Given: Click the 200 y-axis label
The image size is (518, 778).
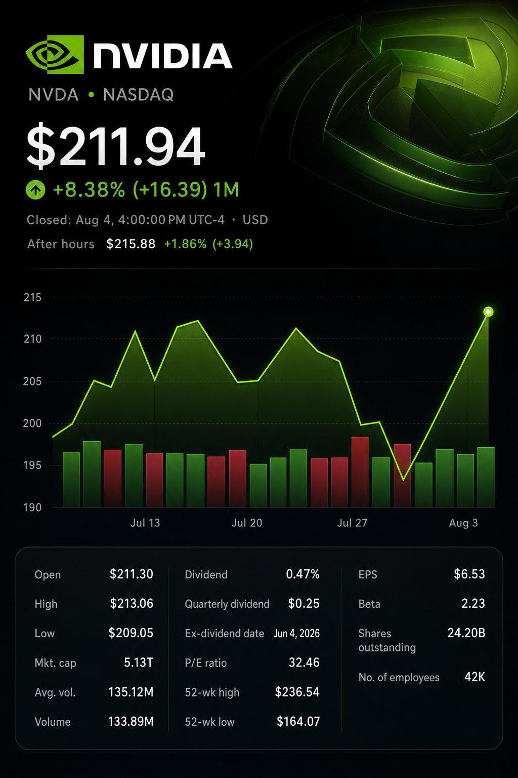Looking at the screenshot, I should pos(32,423).
